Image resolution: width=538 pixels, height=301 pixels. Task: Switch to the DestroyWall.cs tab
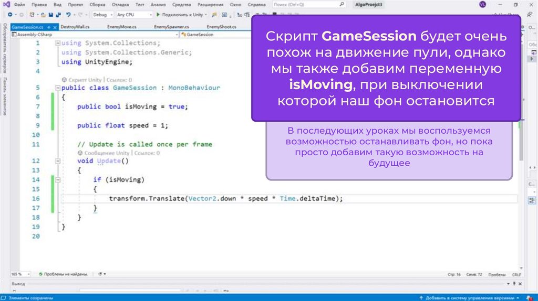pos(75,27)
